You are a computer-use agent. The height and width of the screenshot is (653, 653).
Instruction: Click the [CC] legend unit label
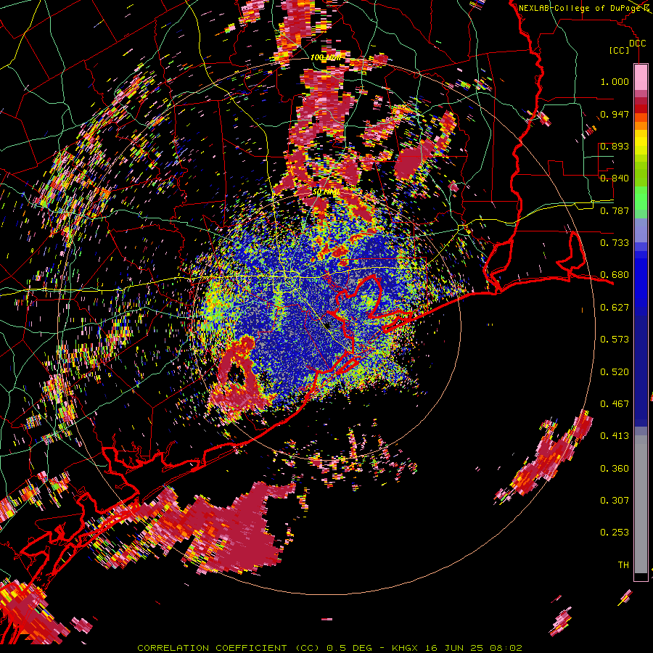[x=620, y=50]
